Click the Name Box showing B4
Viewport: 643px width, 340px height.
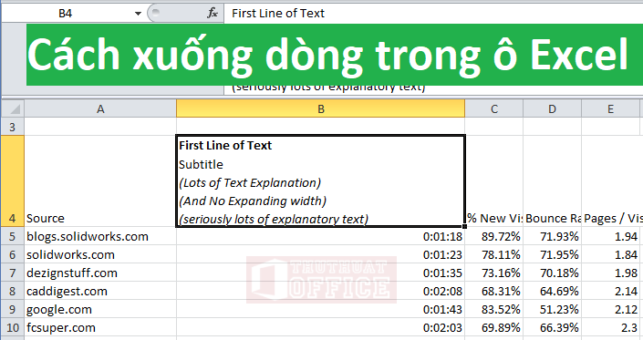coord(66,14)
